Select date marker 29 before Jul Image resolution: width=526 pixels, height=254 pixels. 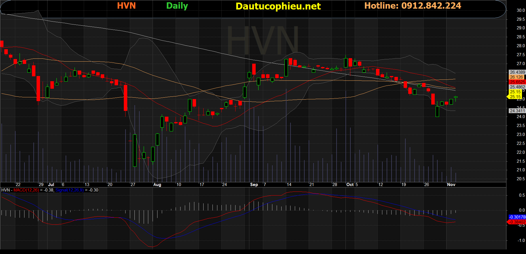click(x=41, y=185)
